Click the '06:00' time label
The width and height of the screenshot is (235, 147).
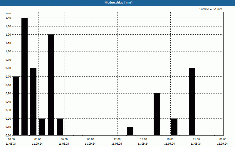point(64,139)
